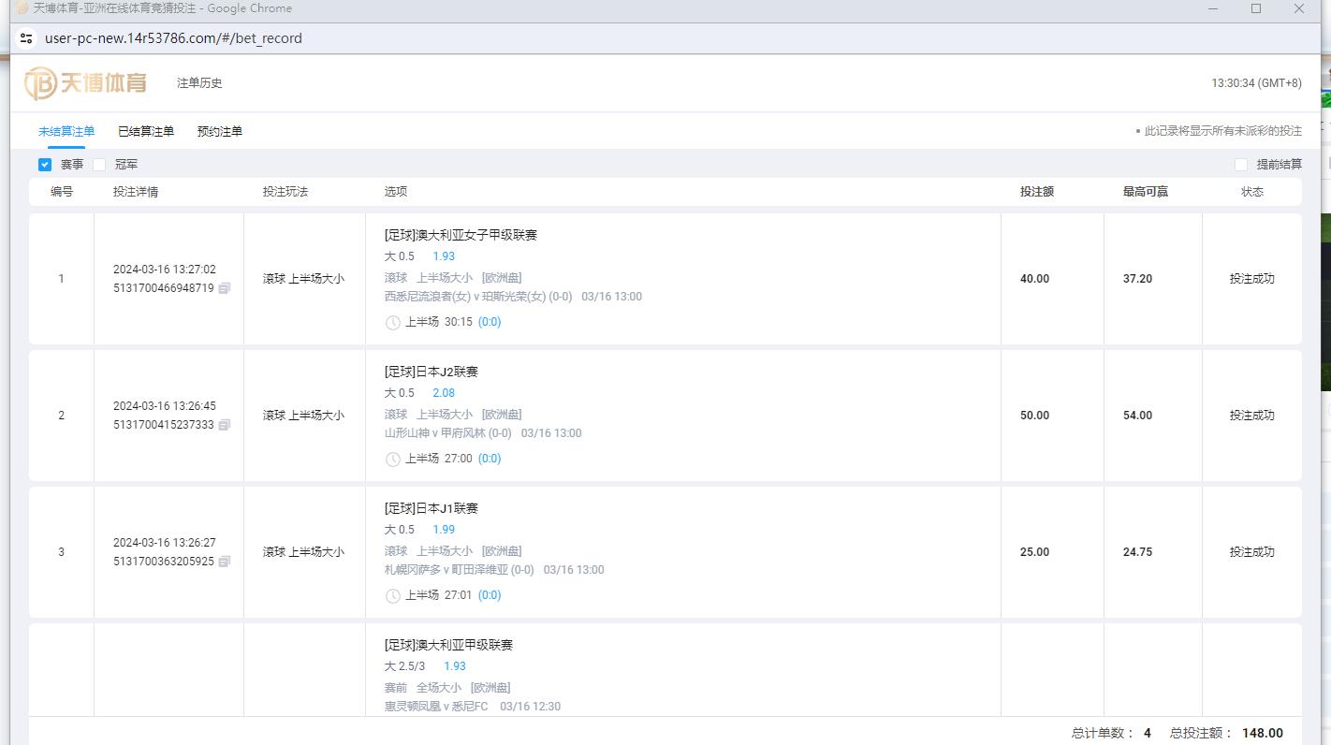This screenshot has height=745, width=1331.
Task: Click clock icon in J2 league bet row
Action: pos(393,459)
